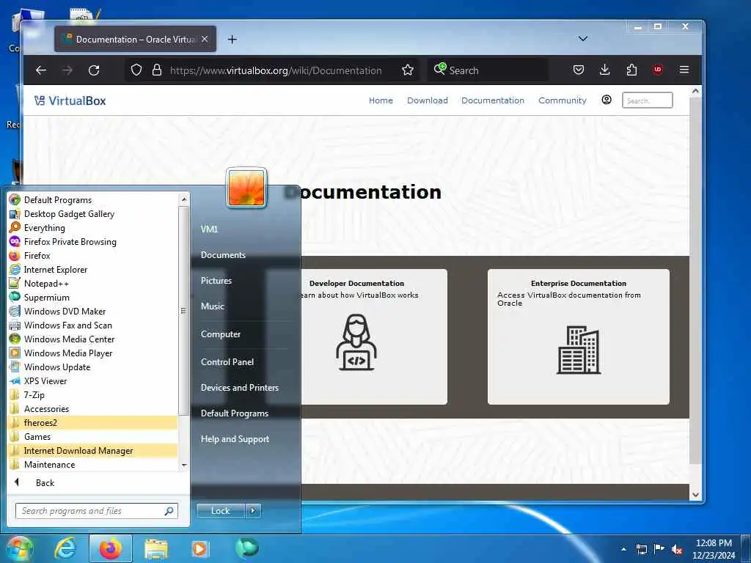Open the Save to Pocket icon
The image size is (751, 563).
coord(579,70)
